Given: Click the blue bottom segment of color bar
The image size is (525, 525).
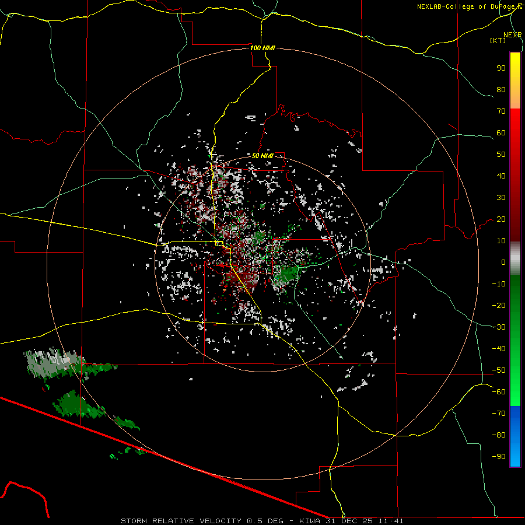Looking at the screenshot, I should point(515,436).
